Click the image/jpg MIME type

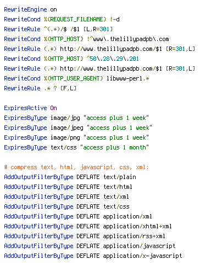coord(65,118)
